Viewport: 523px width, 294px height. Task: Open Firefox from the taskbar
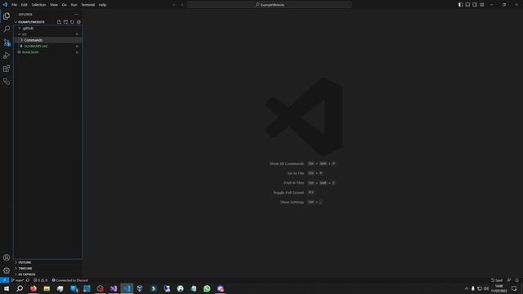click(34, 288)
